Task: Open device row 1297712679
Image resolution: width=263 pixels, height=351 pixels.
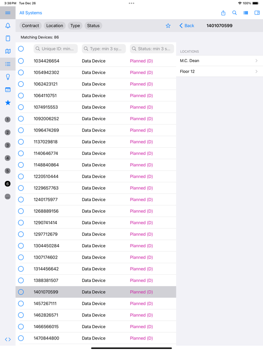Action: (96, 234)
